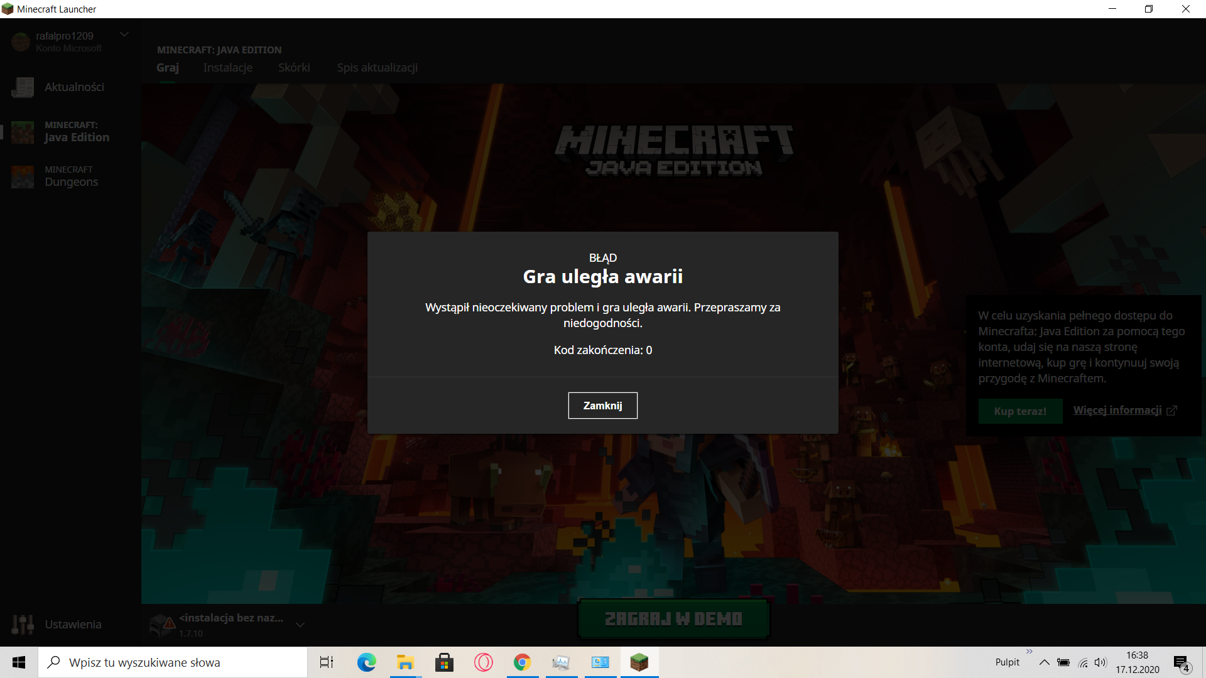Open the Aktualności news section icon
Image resolution: width=1206 pixels, height=678 pixels.
pyautogui.click(x=23, y=87)
